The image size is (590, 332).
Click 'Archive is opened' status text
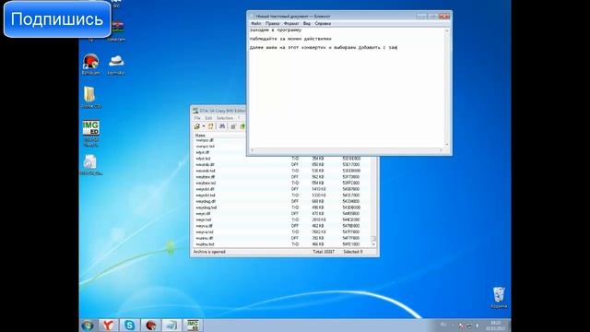coord(209,252)
